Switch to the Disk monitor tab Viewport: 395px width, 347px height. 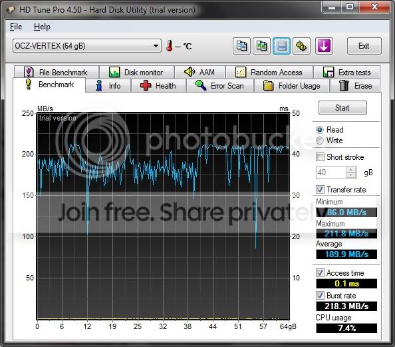pos(136,73)
